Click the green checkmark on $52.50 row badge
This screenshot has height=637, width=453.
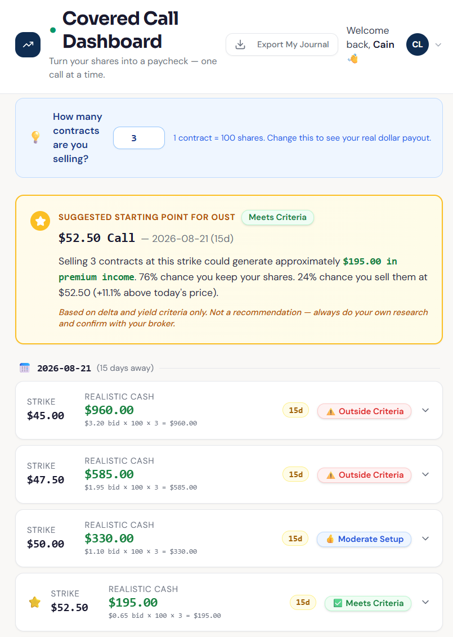point(338,603)
